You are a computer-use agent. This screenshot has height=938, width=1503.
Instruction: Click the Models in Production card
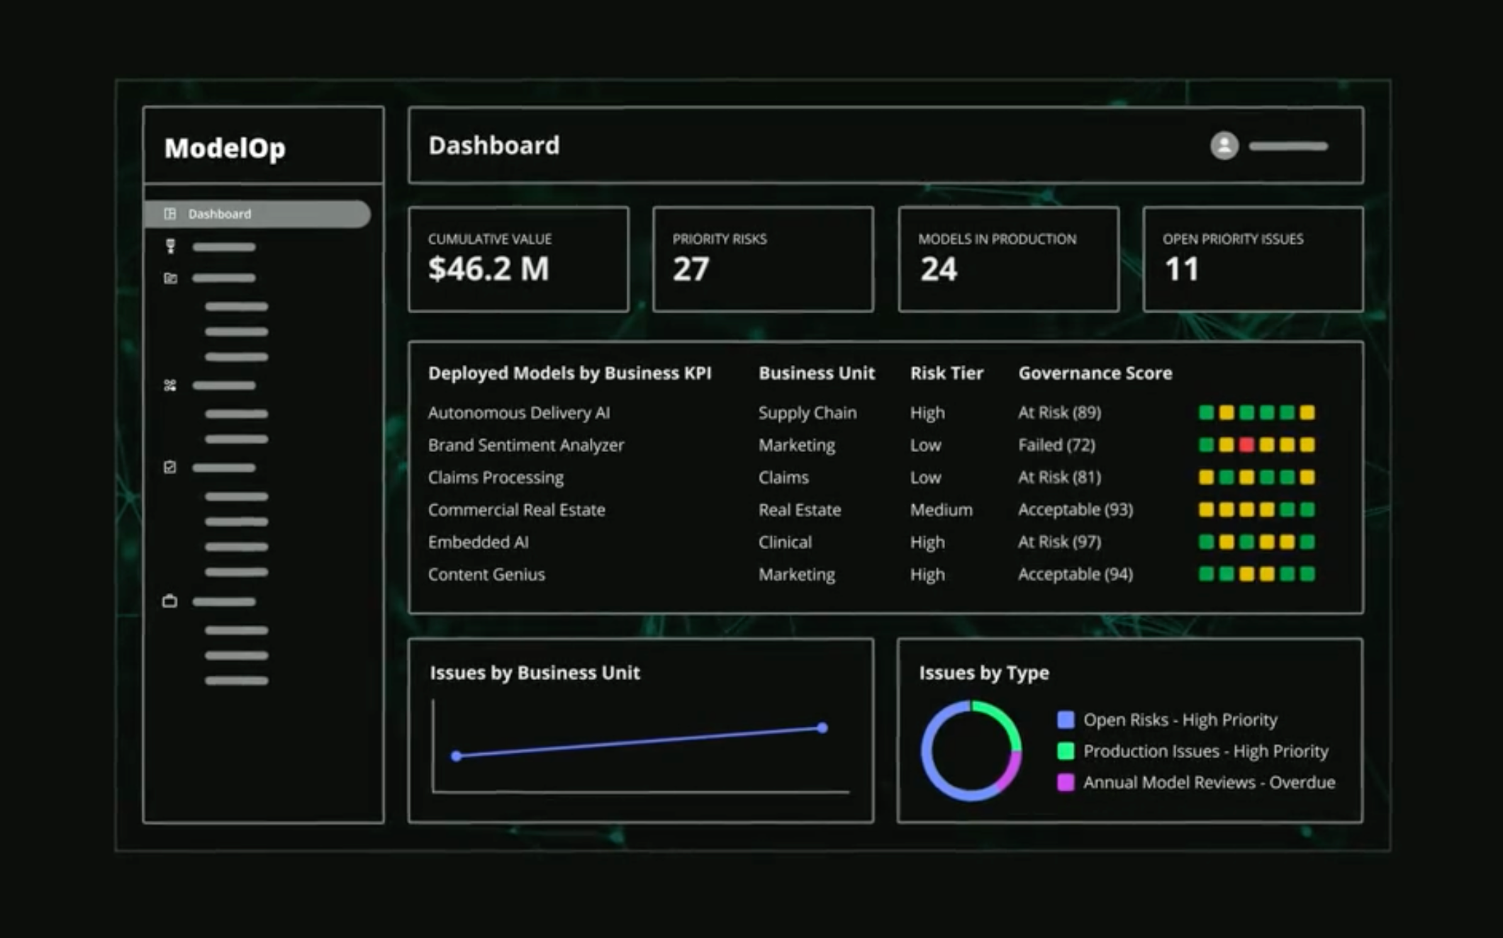[1008, 259]
